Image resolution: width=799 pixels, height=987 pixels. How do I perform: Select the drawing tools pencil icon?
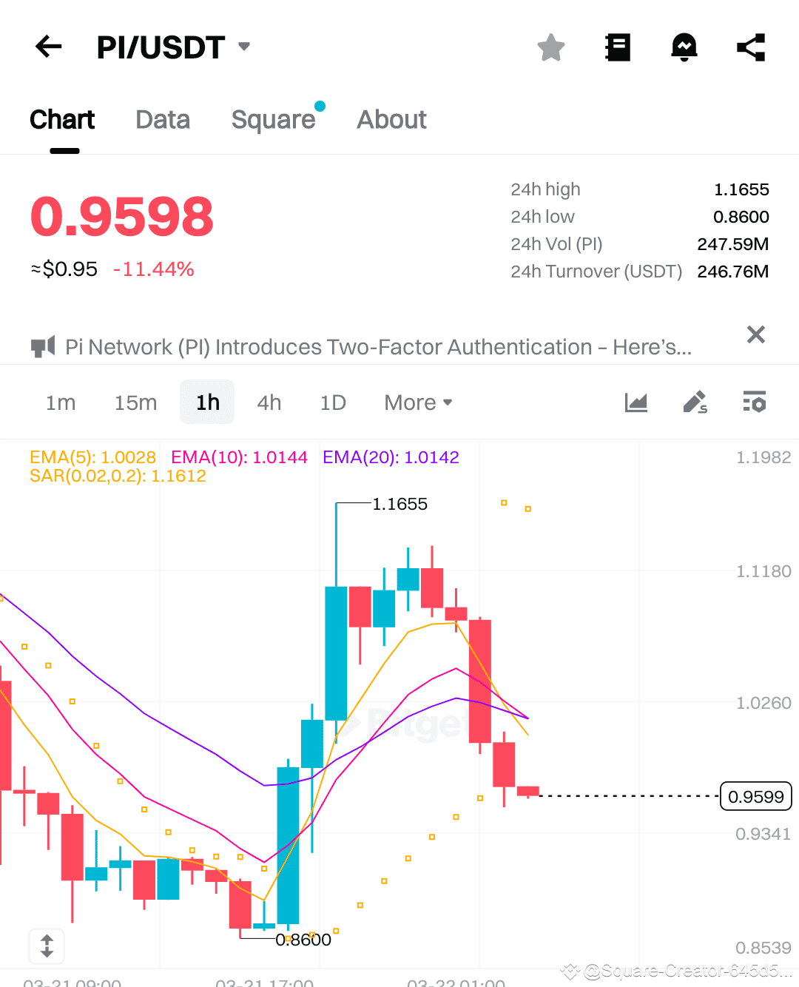694,402
